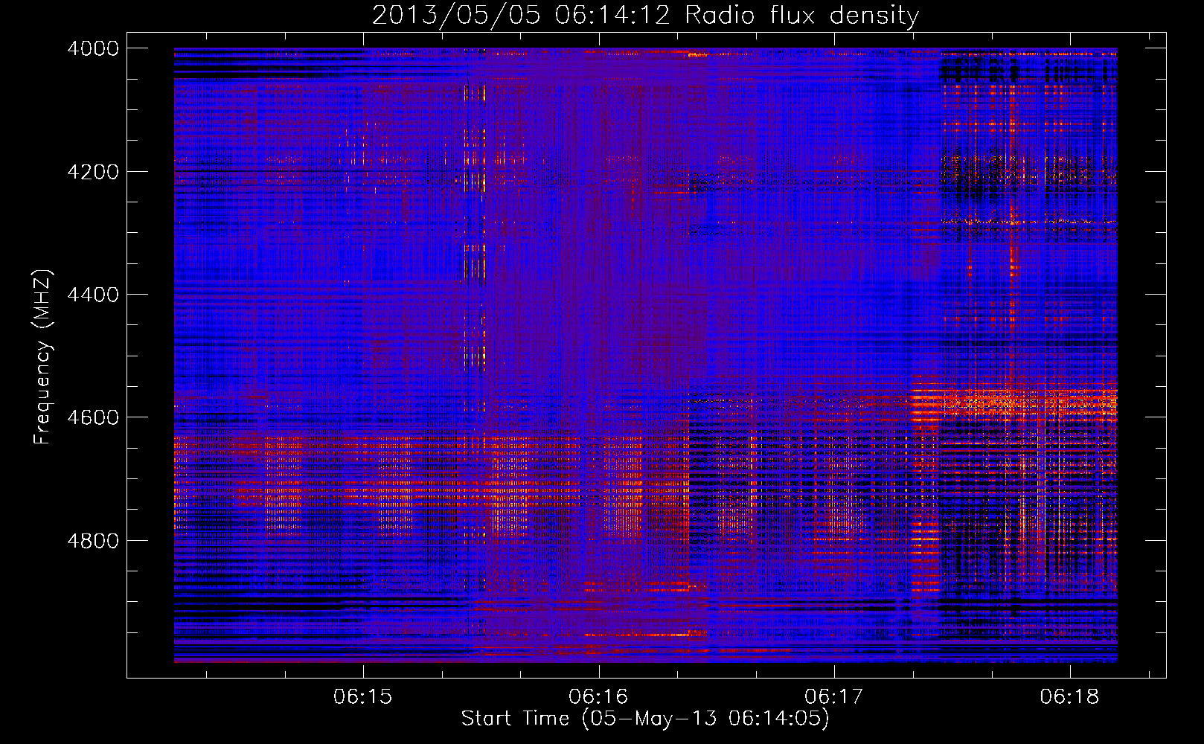This screenshot has height=744, width=1204.
Task: Click the 06:17 time axis label
Action: 834,696
